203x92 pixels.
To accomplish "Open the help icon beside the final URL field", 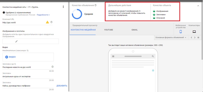I will (x=51, y=22).
